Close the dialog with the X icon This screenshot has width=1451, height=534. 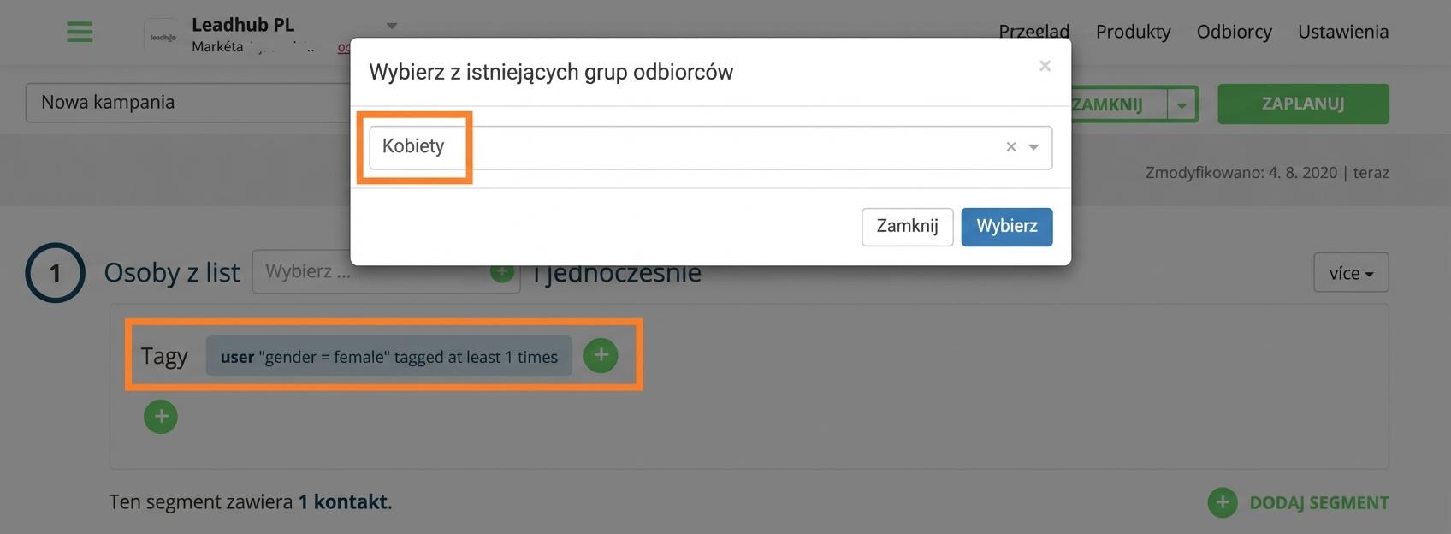click(1045, 66)
